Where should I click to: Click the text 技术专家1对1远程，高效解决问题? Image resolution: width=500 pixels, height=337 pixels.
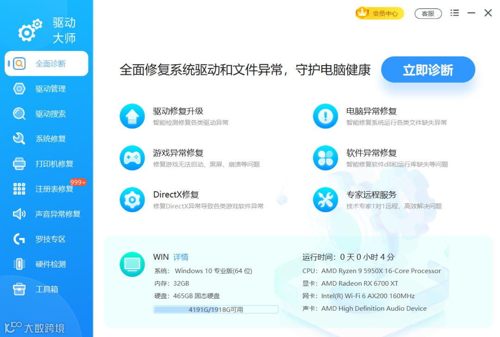(394, 206)
